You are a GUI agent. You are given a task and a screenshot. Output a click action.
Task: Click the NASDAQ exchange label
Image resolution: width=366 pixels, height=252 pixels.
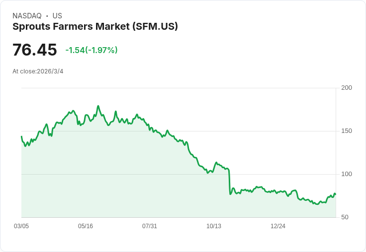pyautogui.click(x=27, y=16)
